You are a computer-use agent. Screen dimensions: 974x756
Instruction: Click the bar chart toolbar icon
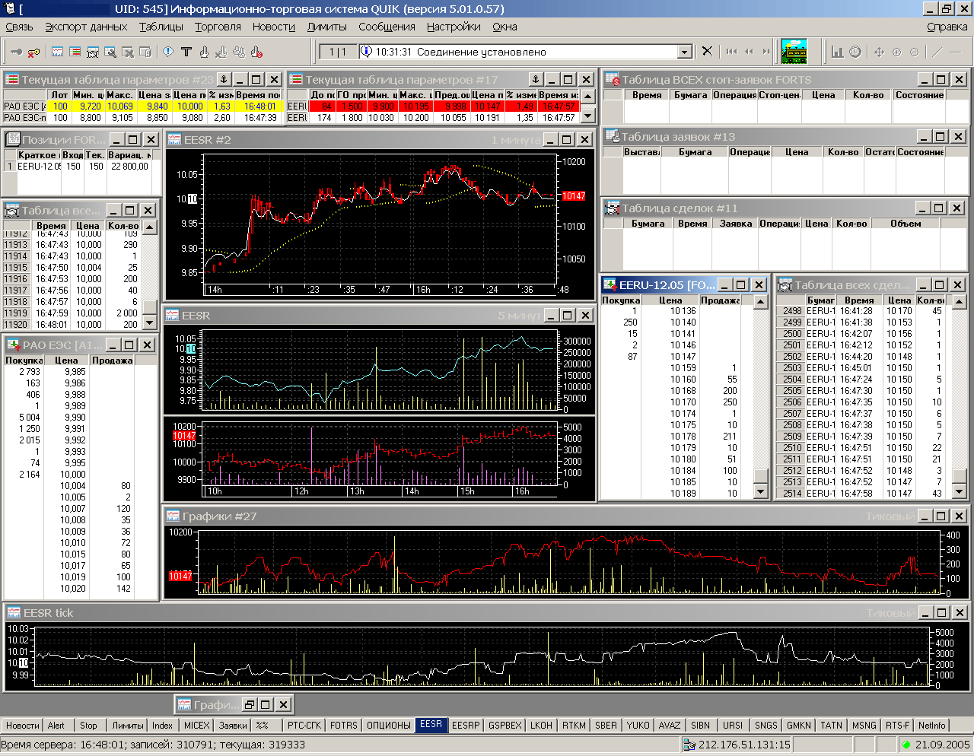(x=838, y=52)
